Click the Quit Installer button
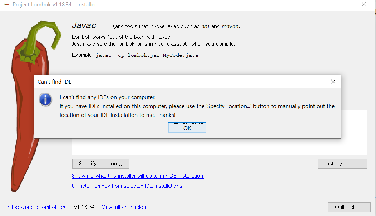This screenshot has width=376, height=216. tap(349, 207)
